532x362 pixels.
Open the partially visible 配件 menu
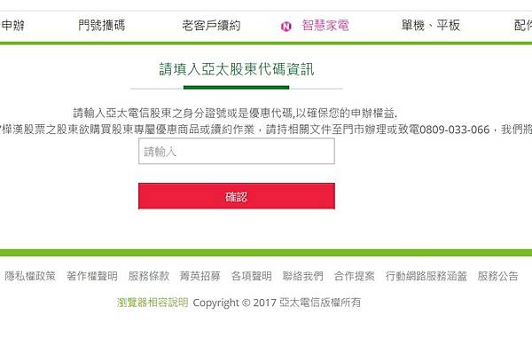523,25
